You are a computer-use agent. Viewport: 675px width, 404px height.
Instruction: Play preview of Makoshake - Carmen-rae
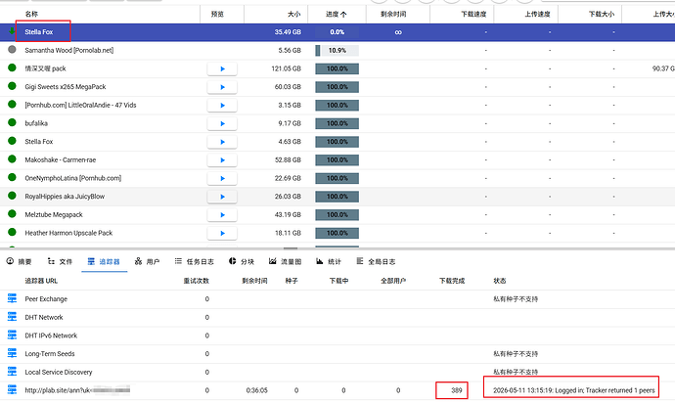(x=222, y=160)
